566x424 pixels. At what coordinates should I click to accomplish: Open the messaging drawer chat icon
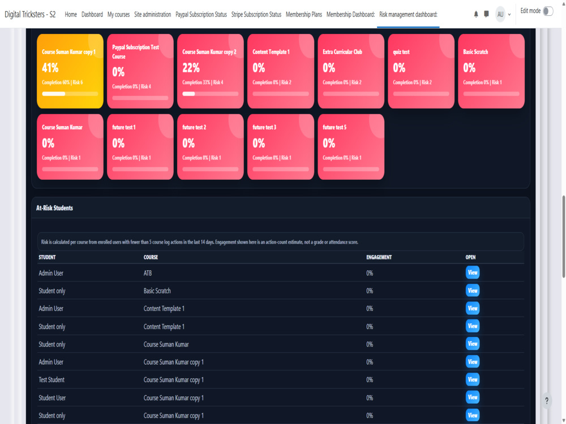[486, 15]
